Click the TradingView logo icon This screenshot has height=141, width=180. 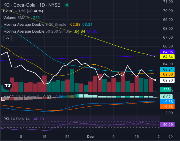tap(8, 86)
